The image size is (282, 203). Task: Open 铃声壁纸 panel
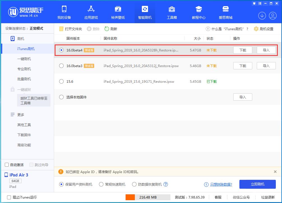click(117, 12)
